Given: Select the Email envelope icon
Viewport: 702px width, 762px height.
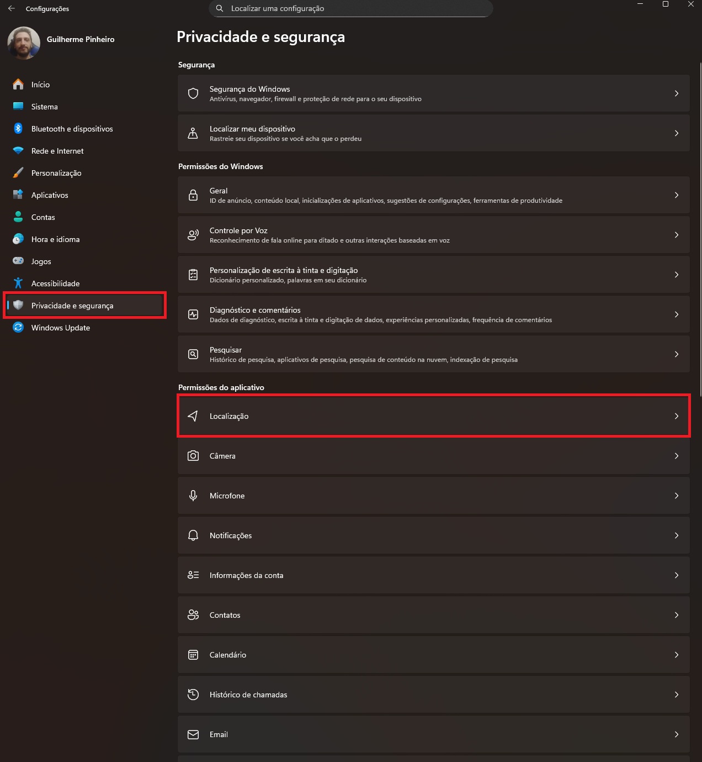Looking at the screenshot, I should [193, 734].
